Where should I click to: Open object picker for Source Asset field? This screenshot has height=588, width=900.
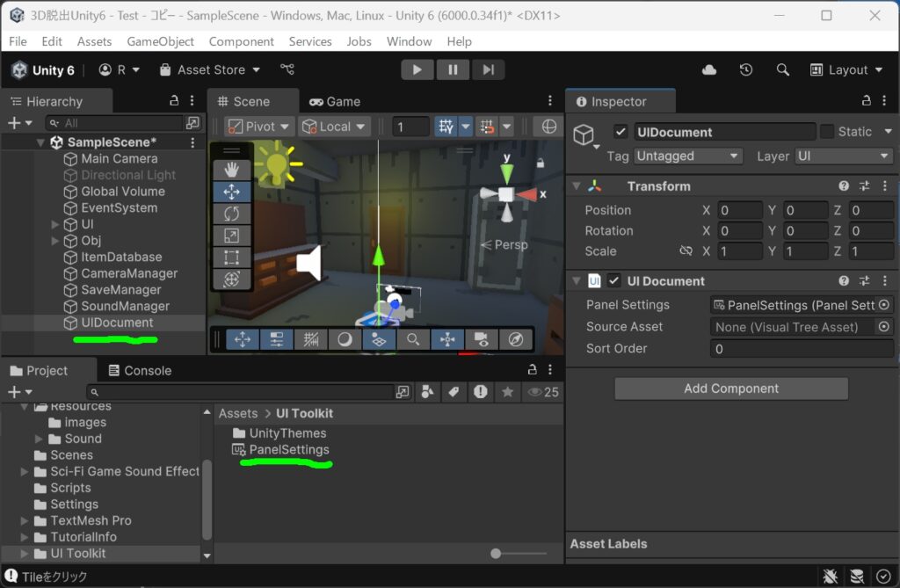coord(884,327)
